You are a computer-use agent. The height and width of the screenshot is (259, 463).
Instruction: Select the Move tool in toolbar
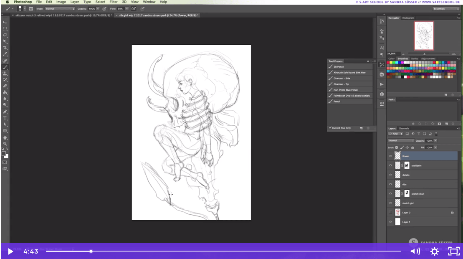(5, 23)
